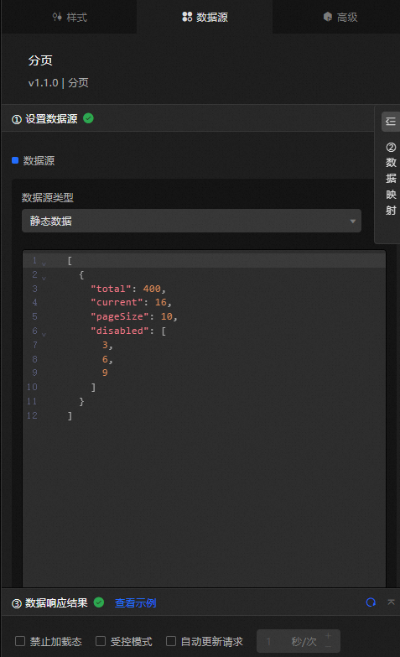Screen dimensions: 400x657
Task: Click the green check icon beside 数据响应结果
Action: point(99,602)
